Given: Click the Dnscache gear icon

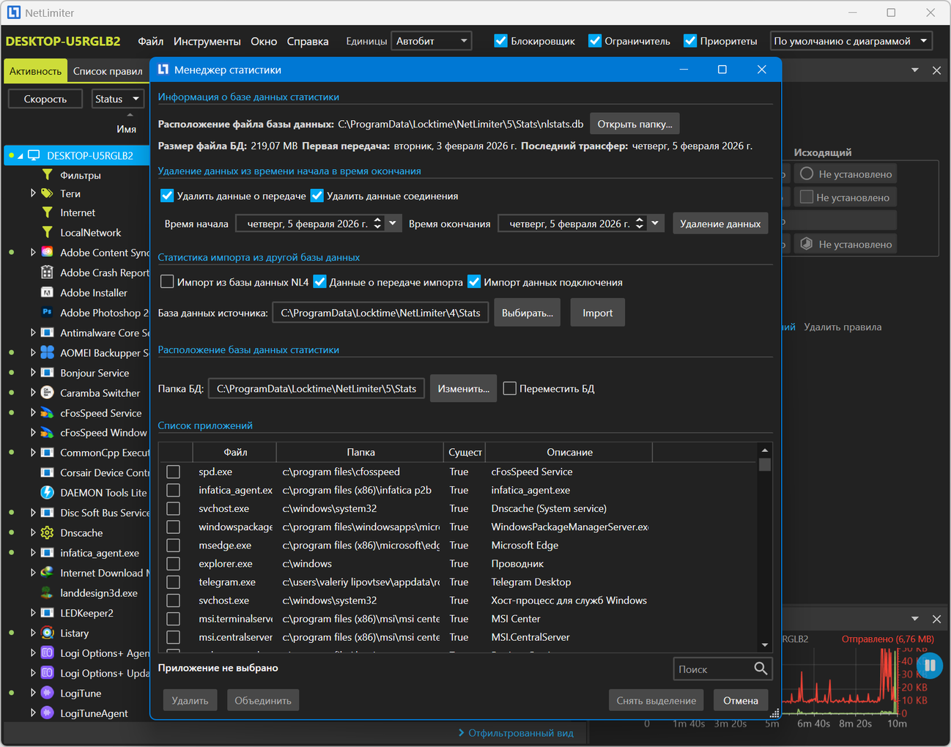Looking at the screenshot, I should (x=48, y=532).
